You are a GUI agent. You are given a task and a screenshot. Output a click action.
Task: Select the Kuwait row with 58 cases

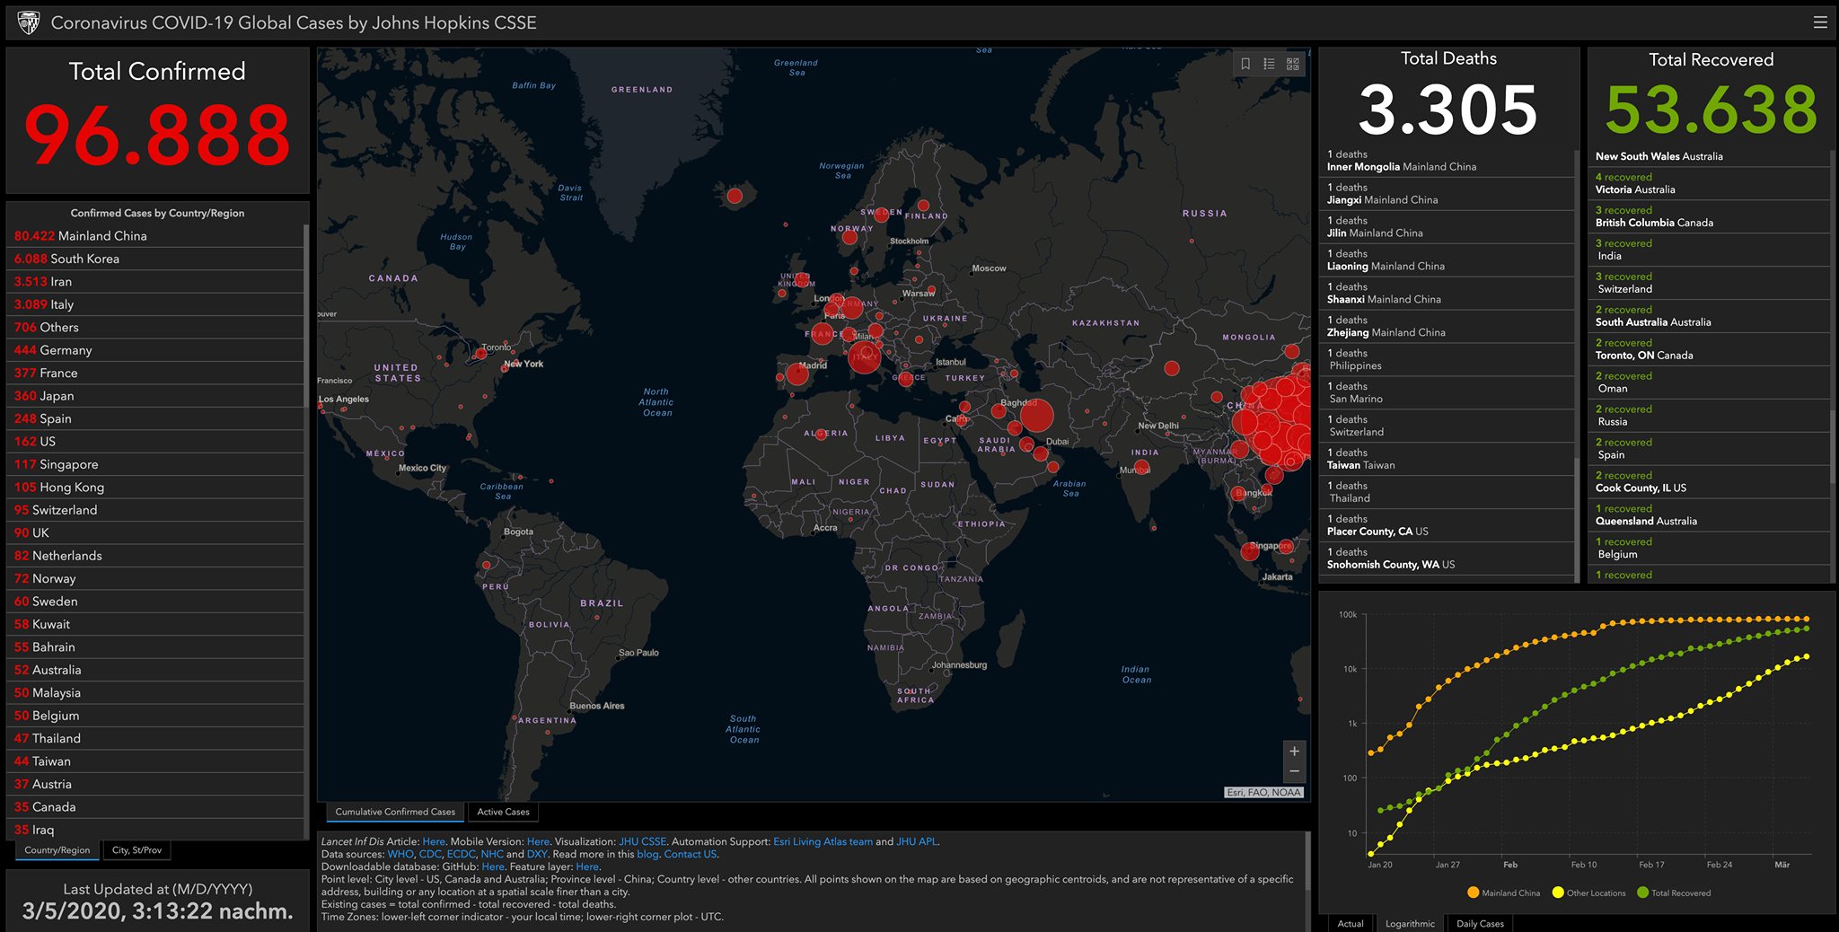[156, 624]
